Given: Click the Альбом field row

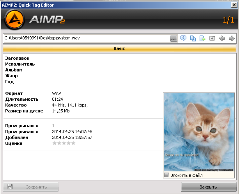Looking at the screenshot, I should [119, 70].
